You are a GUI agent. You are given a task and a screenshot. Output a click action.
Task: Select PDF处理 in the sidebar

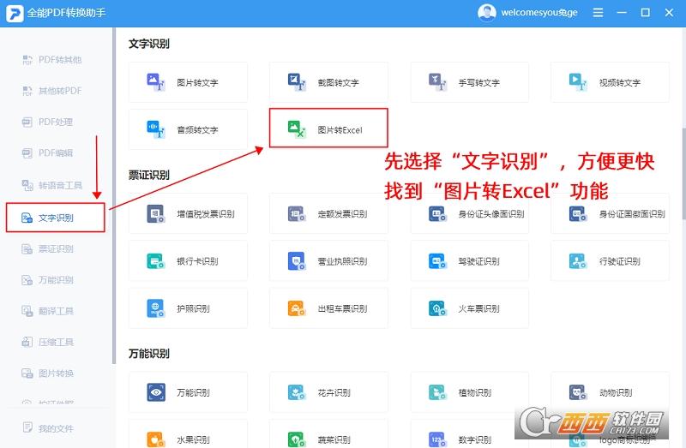[47, 122]
